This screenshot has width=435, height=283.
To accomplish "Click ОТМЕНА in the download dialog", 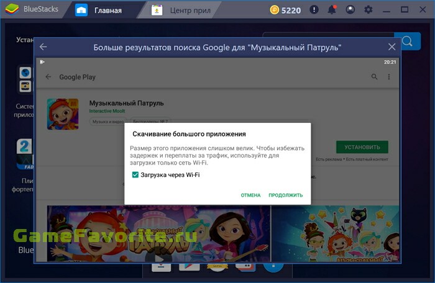I will click(x=250, y=195).
